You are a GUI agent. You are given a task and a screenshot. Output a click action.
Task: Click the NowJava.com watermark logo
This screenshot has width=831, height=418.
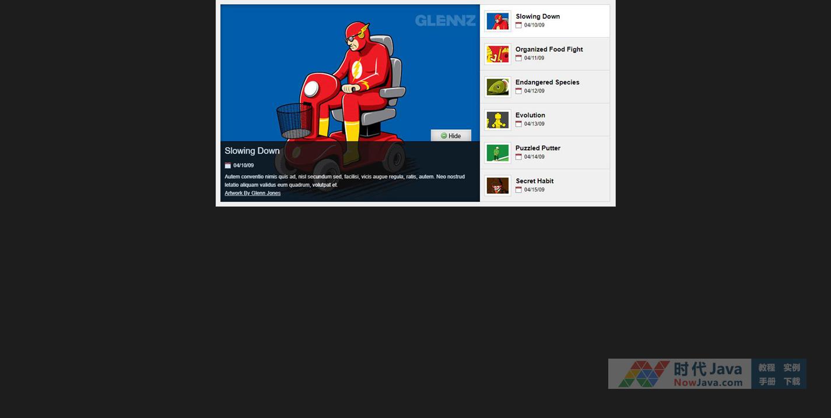pyautogui.click(x=679, y=374)
